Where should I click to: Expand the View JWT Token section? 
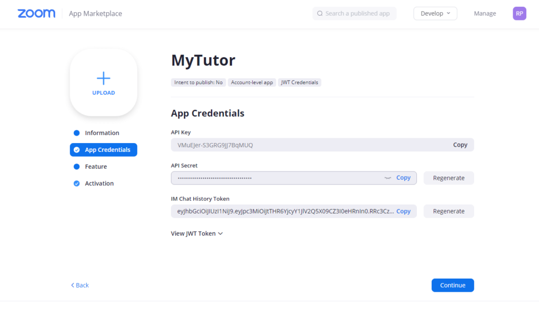coord(197,233)
